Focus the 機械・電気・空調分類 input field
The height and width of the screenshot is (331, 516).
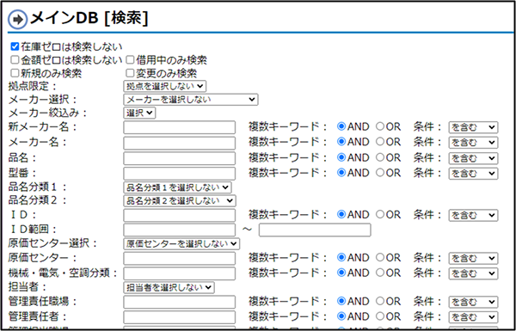pos(180,273)
